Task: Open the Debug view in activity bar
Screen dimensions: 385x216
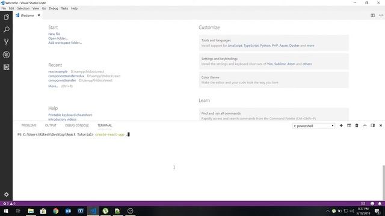Action: [7, 55]
